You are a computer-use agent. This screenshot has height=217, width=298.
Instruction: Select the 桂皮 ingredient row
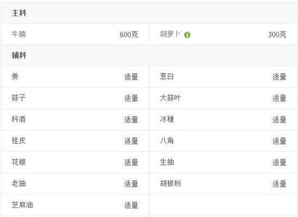pyautogui.click(x=75, y=141)
